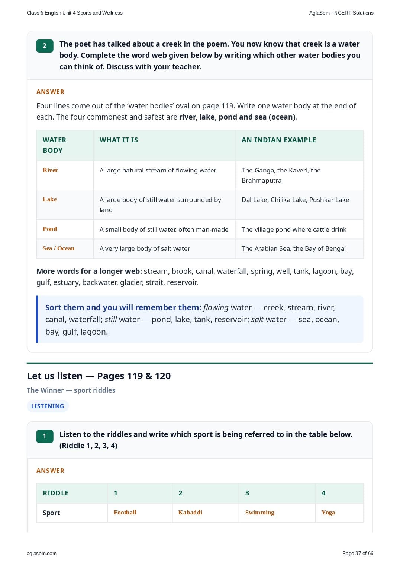The image size is (400, 567).
Task: Click the Page 37 of 66 indicator
Action: pos(358,553)
